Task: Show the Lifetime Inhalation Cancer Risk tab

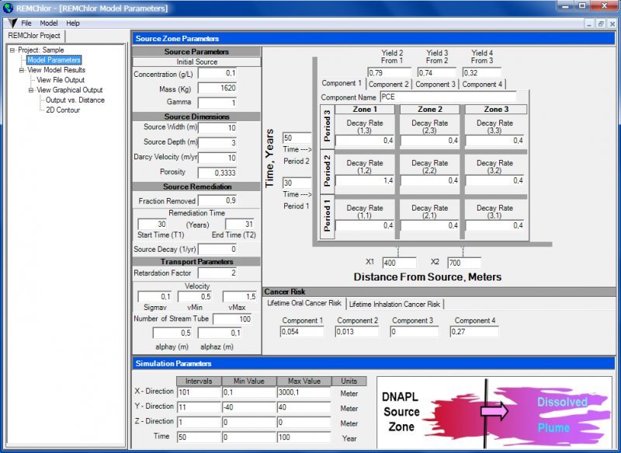Action: pyautogui.click(x=394, y=305)
